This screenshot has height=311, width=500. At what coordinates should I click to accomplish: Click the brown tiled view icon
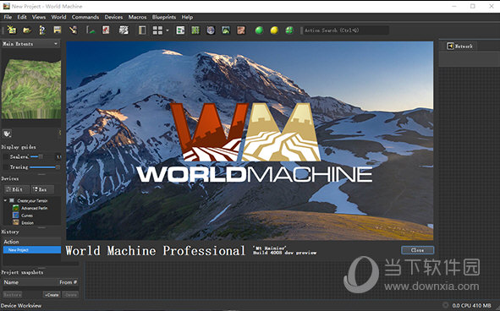(x=241, y=30)
